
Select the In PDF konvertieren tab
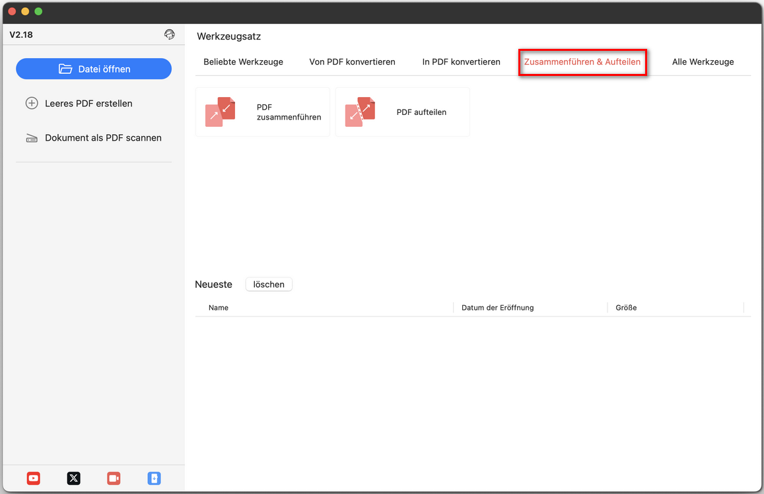pos(460,61)
